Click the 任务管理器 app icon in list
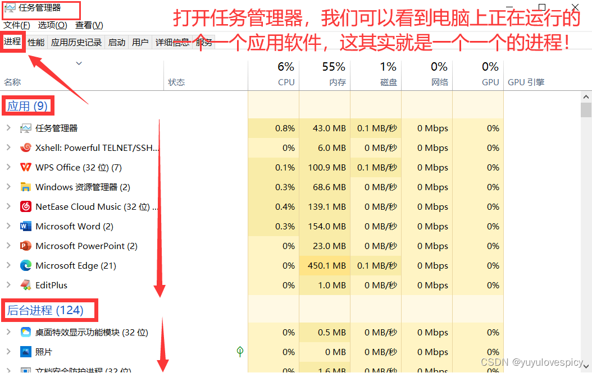Image resolution: width=592 pixels, height=373 pixels. [26, 128]
